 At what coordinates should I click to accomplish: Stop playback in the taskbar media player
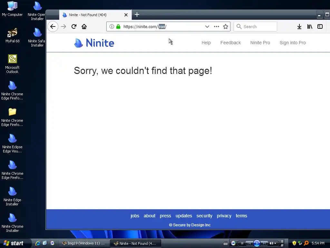click(x=242, y=243)
